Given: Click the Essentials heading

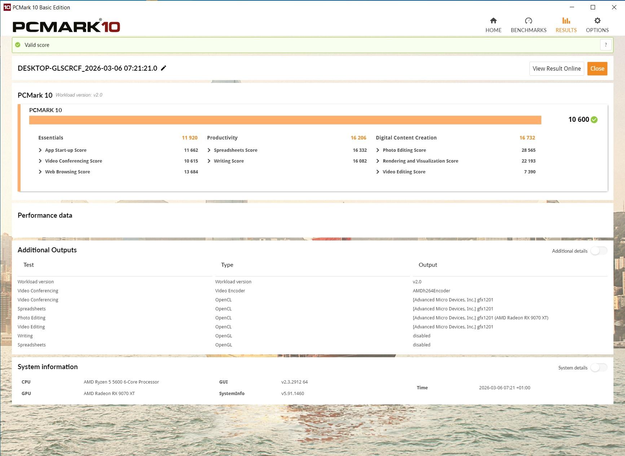Looking at the screenshot, I should click(50, 138).
